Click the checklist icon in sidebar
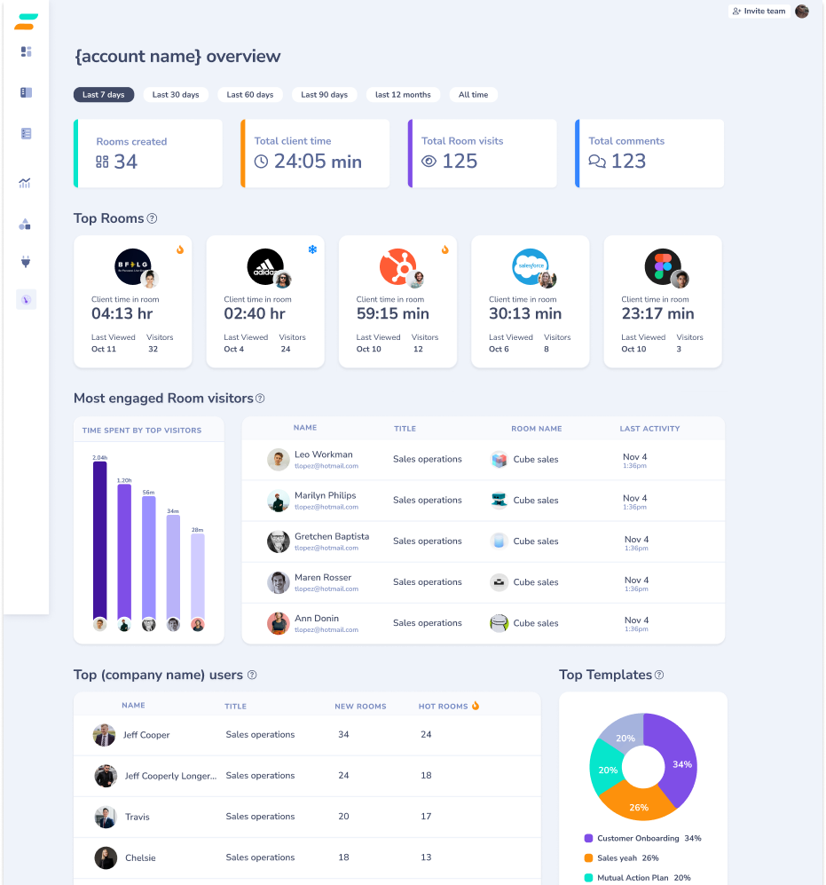The height and width of the screenshot is (885, 826). 26,134
